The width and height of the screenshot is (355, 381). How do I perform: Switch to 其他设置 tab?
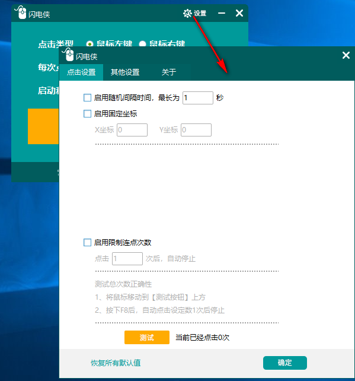[x=125, y=72]
